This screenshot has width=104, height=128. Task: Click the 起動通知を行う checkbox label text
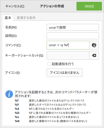coord(63,64)
